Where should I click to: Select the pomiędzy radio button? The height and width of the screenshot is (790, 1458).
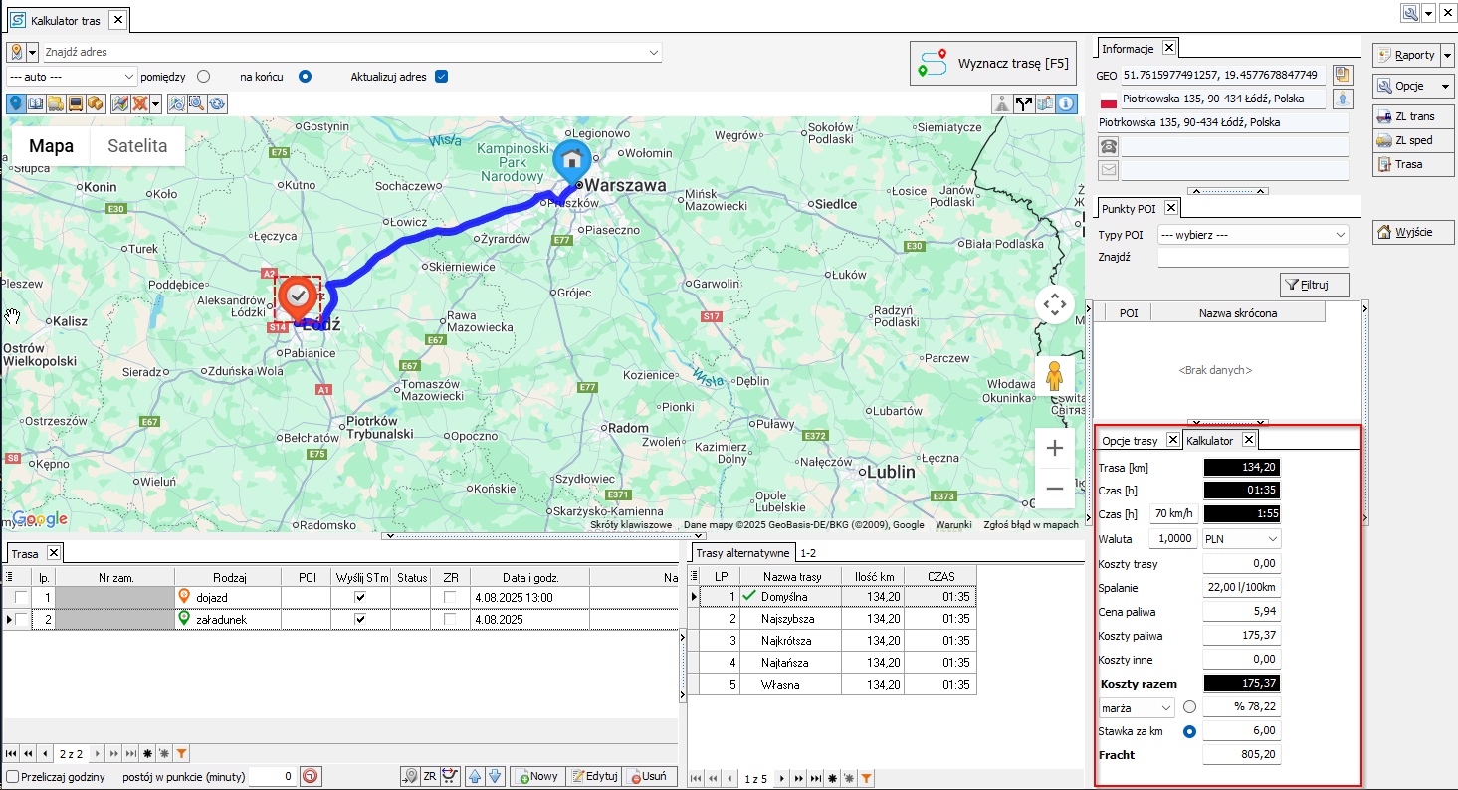204,76
